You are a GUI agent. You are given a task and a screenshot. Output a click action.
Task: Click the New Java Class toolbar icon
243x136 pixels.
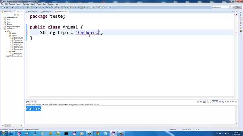(65, 8)
